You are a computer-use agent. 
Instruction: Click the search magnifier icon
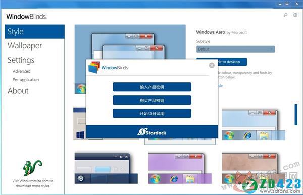coord(285,15)
